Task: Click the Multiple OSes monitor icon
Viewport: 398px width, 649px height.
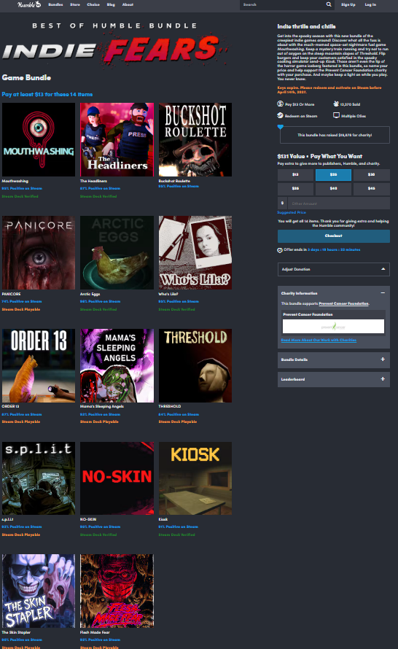Action: pyautogui.click(x=336, y=115)
